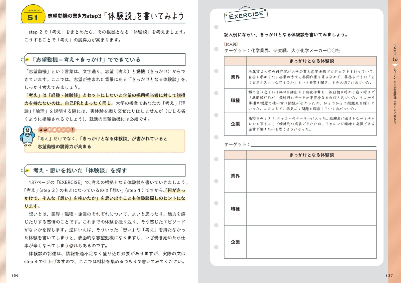Click page number 137

click(x=388, y=275)
